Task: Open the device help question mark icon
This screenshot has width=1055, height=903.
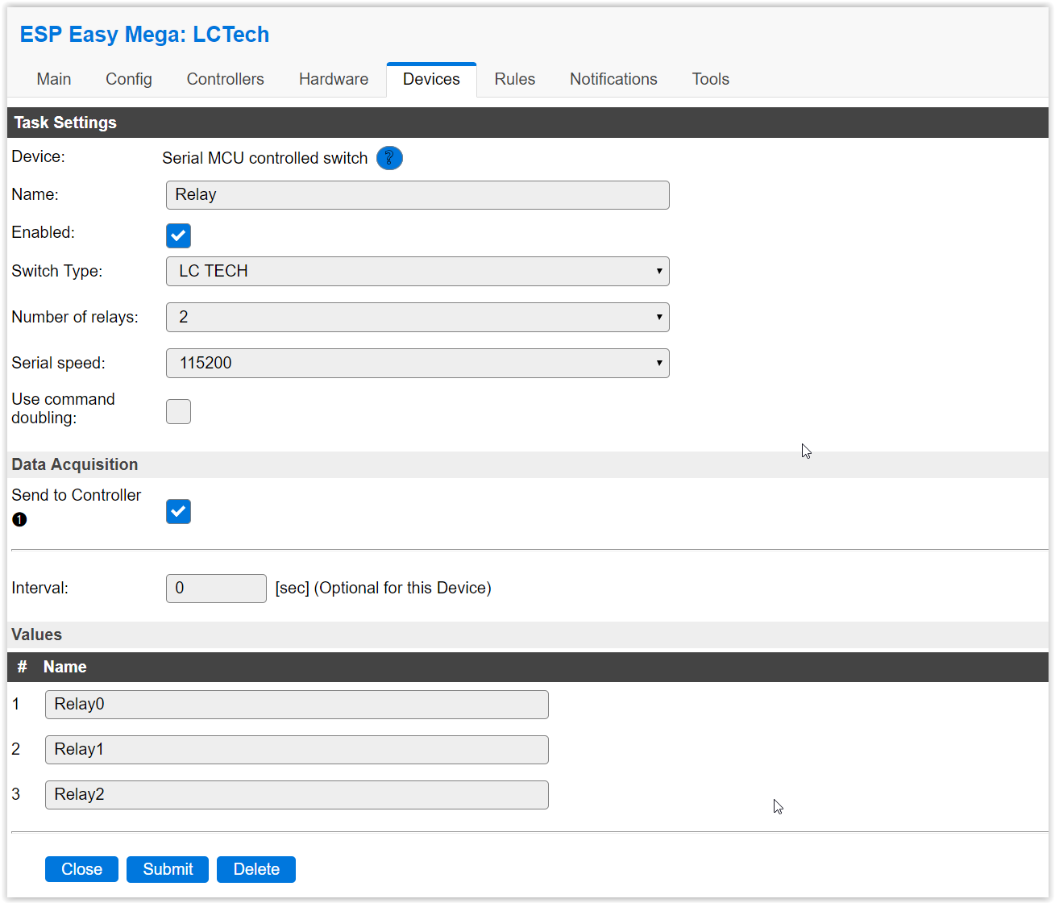Action: pyautogui.click(x=389, y=158)
